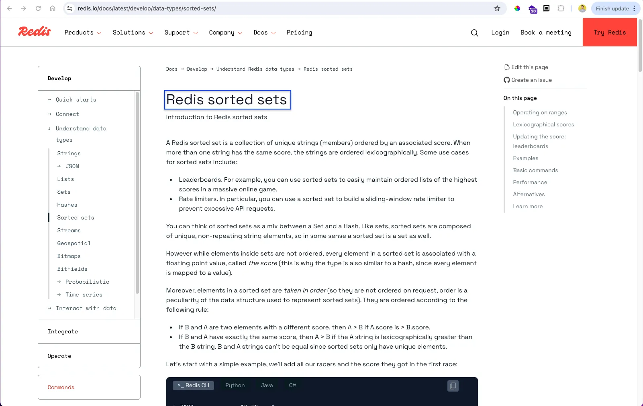Select Sets in the sidebar
Viewport: 643px width, 406px height.
(64, 192)
